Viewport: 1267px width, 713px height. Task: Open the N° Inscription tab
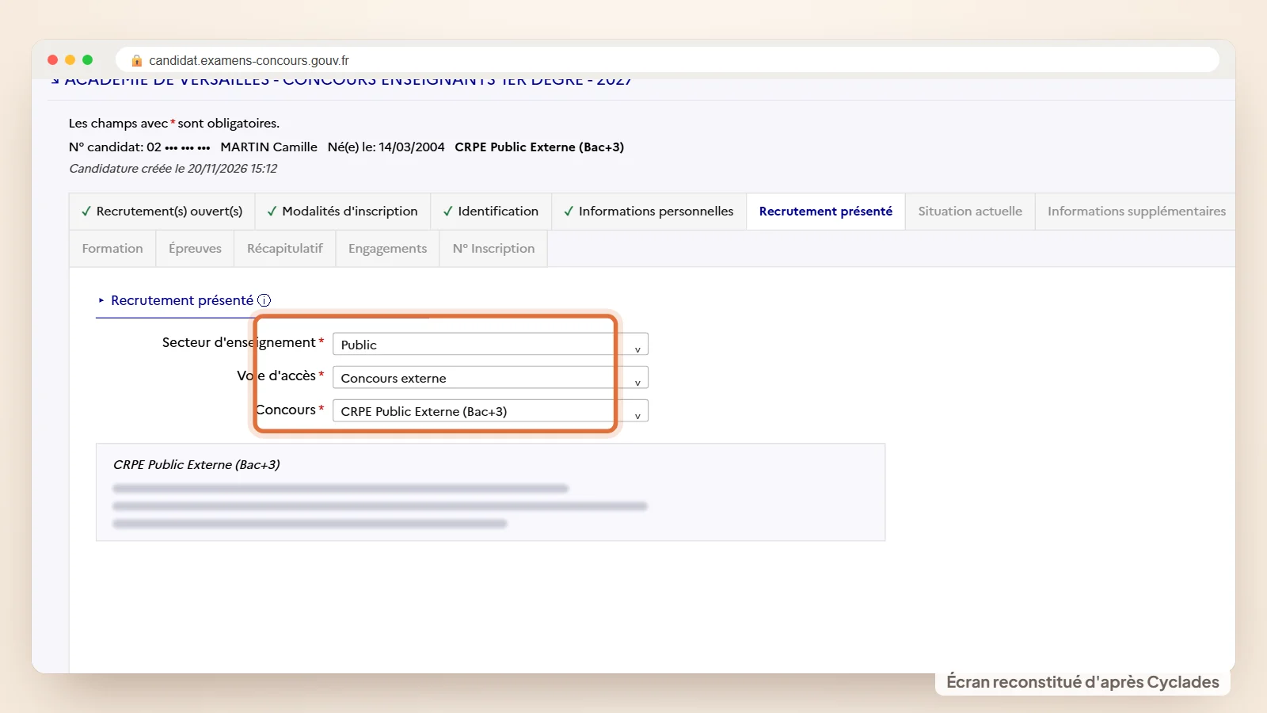click(494, 249)
